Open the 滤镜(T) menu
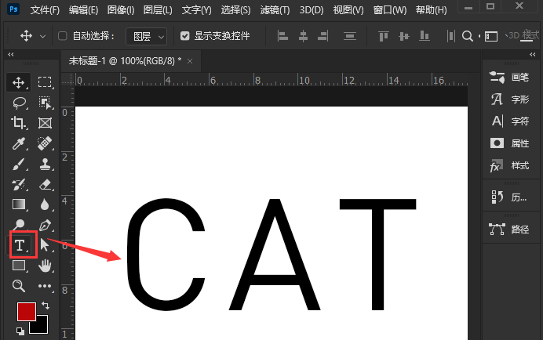Screen dimensions: 543x340 (275, 9)
